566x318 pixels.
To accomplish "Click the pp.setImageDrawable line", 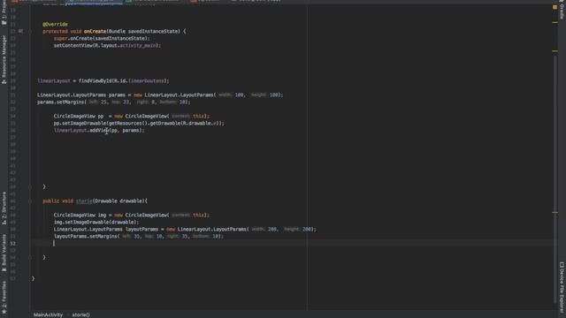I will pyautogui.click(x=139, y=124).
